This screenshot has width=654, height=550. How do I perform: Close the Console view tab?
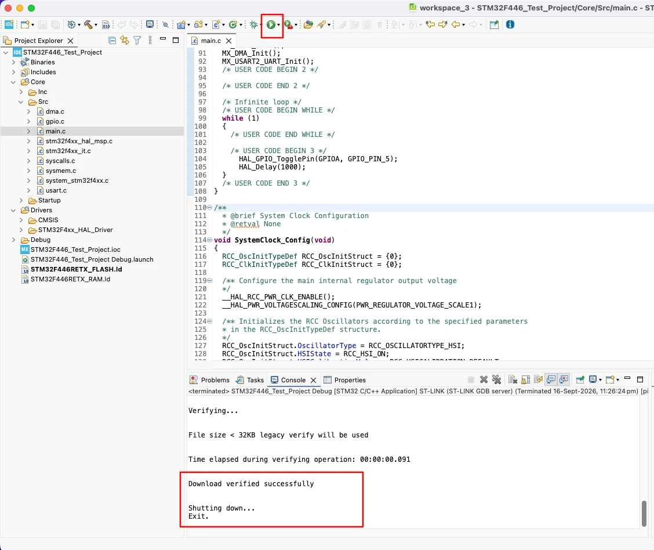(x=313, y=380)
